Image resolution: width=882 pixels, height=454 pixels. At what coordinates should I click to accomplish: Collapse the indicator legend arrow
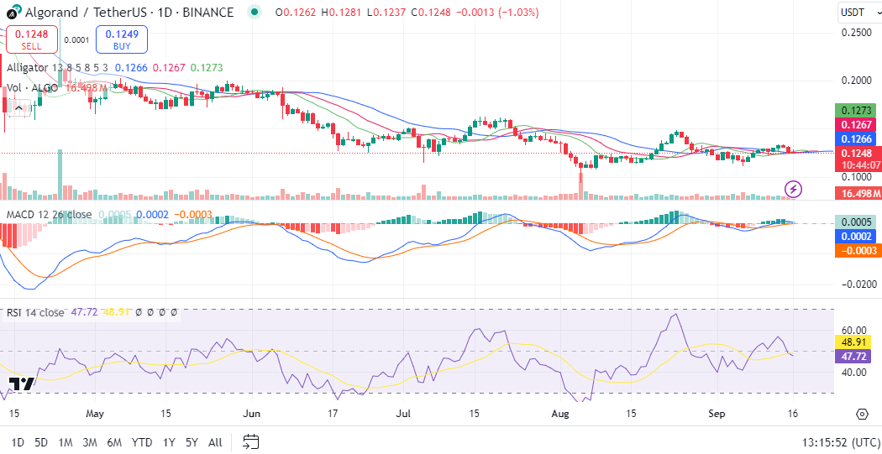point(19,108)
